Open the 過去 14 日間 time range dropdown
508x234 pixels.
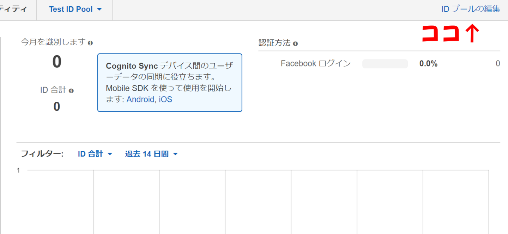151,154
